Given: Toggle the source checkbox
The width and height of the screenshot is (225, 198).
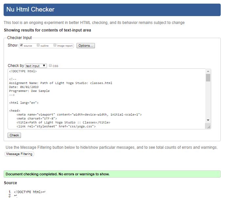Looking at the screenshot, I should 21,45.
